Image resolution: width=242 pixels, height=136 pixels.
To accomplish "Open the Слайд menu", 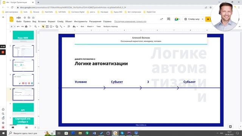I will 60,22.
